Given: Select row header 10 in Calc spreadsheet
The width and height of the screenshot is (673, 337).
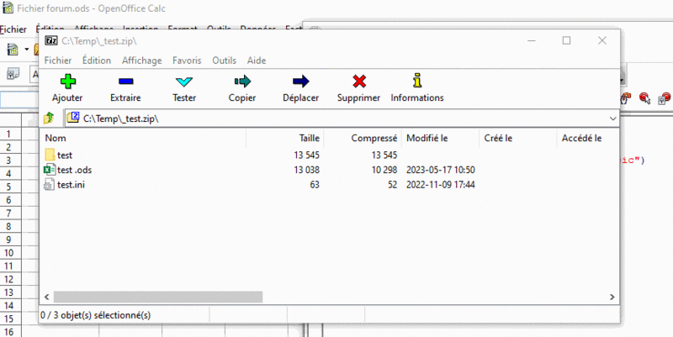Looking at the screenshot, I should coord(10,252).
